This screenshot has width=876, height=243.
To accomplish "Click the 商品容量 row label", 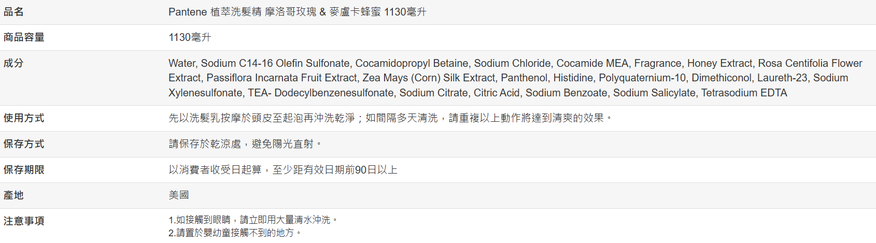I will 24,37.
